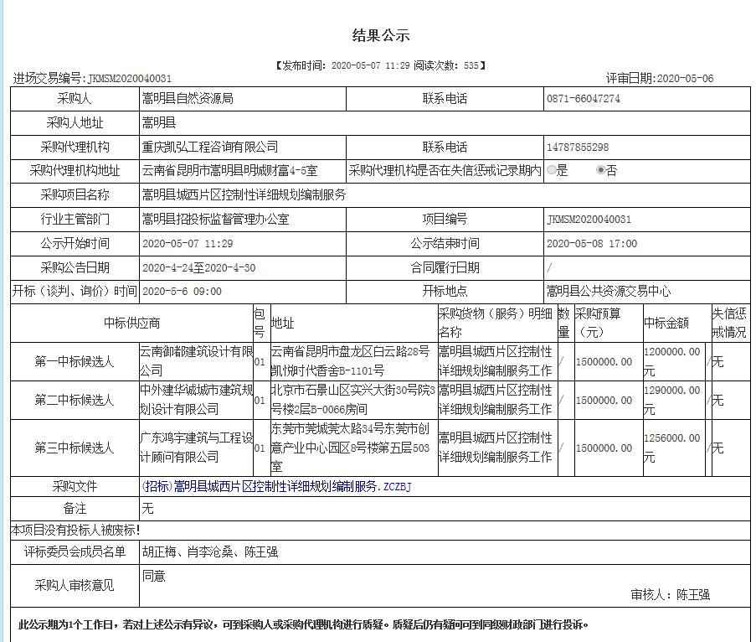Click 第二中标候选人 row label
The height and width of the screenshot is (642, 756).
[75, 400]
